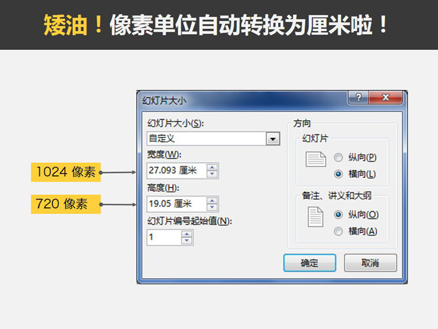
Task: Click the width field showing 27.093 厘米
Action: pyautogui.click(x=176, y=171)
